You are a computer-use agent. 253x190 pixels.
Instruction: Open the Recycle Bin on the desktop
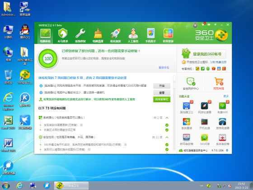coord(8,77)
